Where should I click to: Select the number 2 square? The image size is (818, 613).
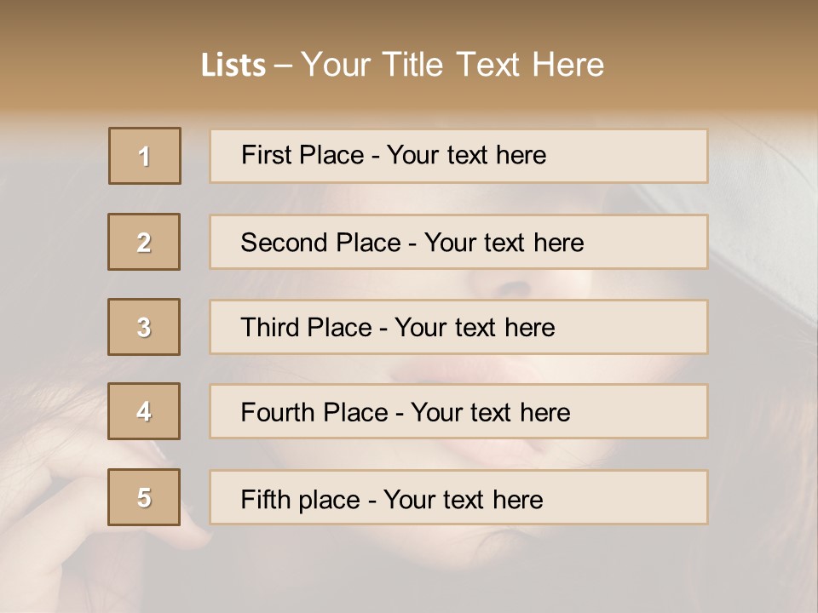point(144,242)
